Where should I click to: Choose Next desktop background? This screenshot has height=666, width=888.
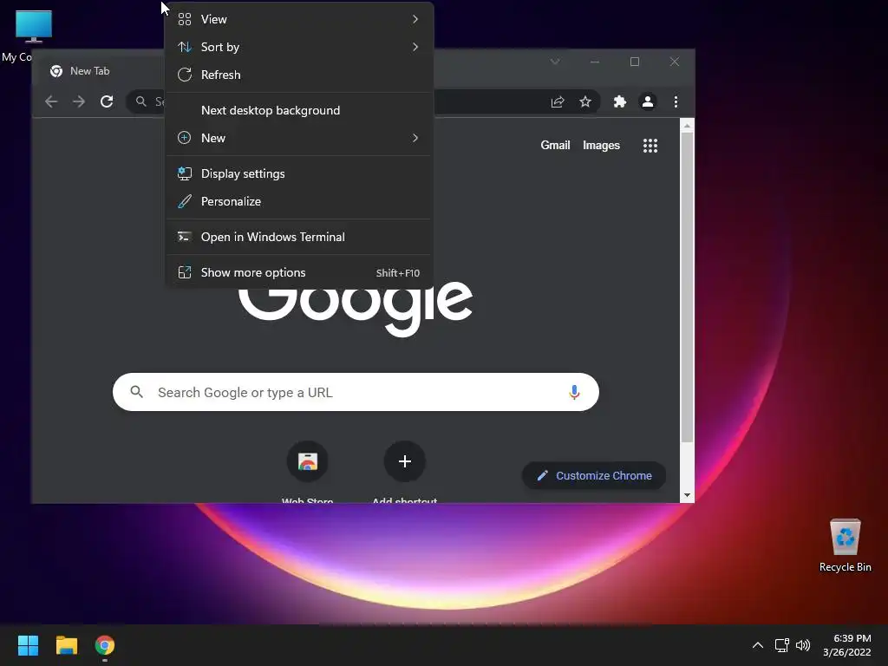(299, 110)
